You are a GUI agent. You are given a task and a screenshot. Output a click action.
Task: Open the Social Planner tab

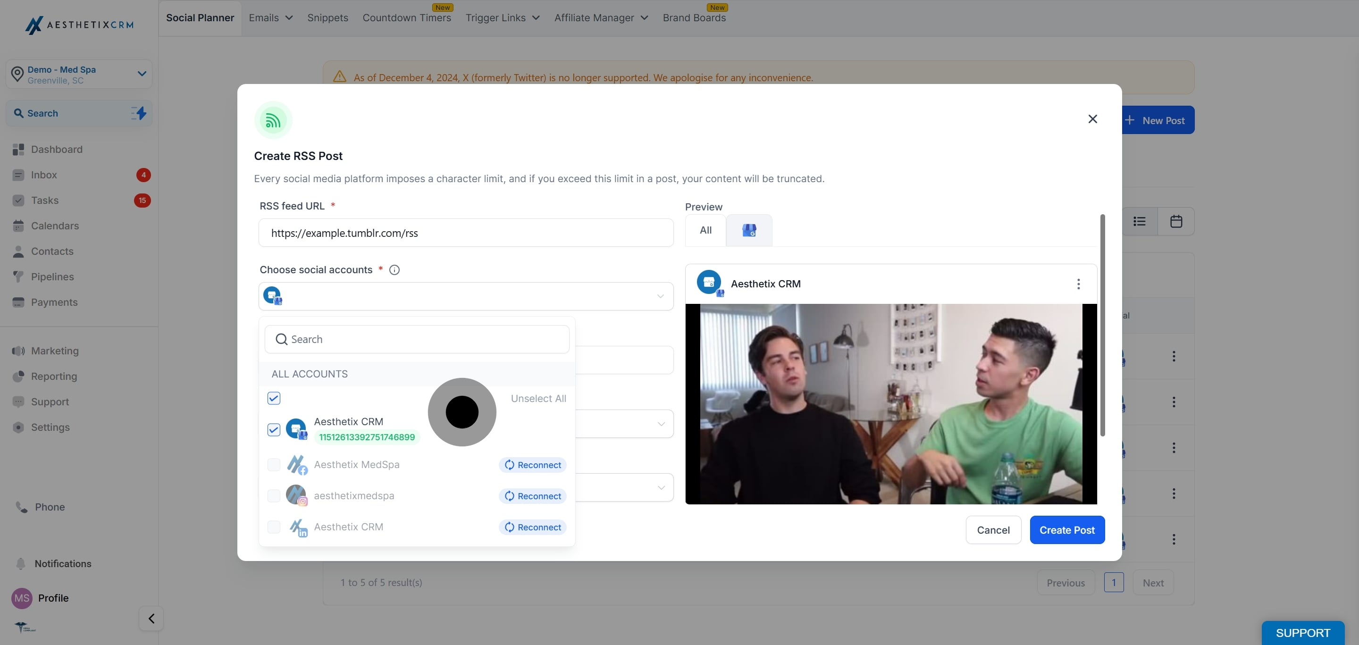tap(200, 18)
